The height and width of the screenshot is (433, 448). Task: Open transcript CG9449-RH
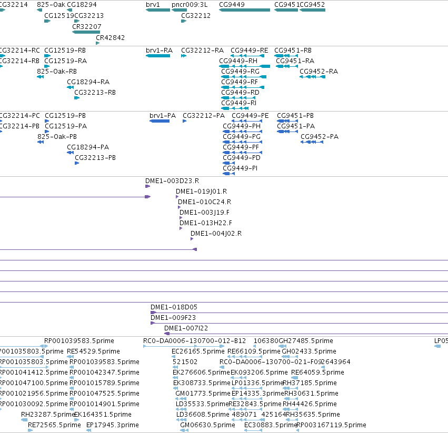(x=245, y=66)
